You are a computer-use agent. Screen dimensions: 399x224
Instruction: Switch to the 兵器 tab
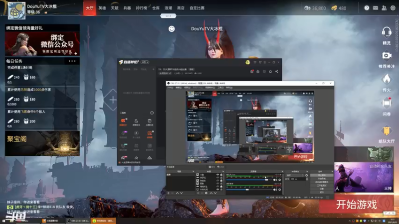coord(127,8)
